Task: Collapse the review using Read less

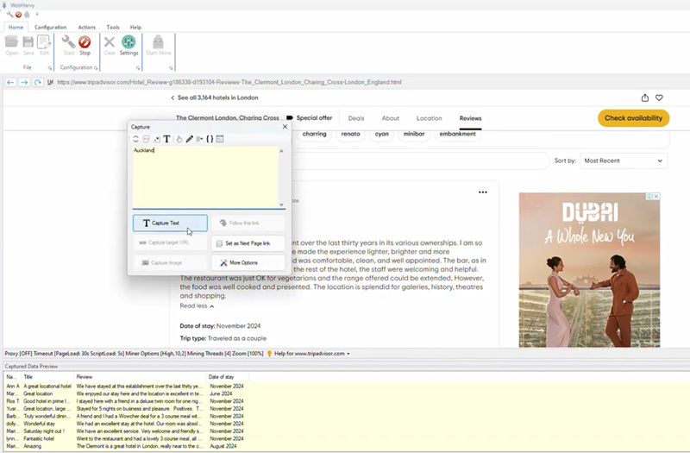Action: pos(197,305)
